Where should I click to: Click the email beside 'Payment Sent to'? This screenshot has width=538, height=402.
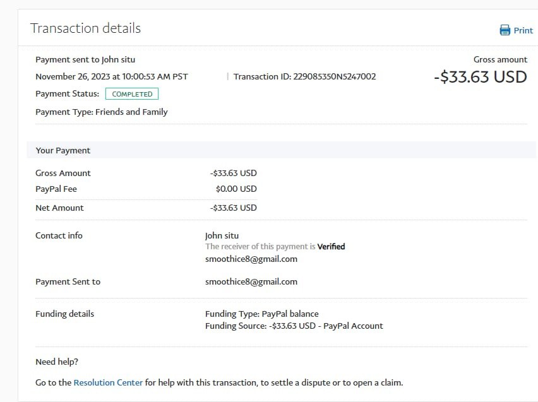pos(251,281)
